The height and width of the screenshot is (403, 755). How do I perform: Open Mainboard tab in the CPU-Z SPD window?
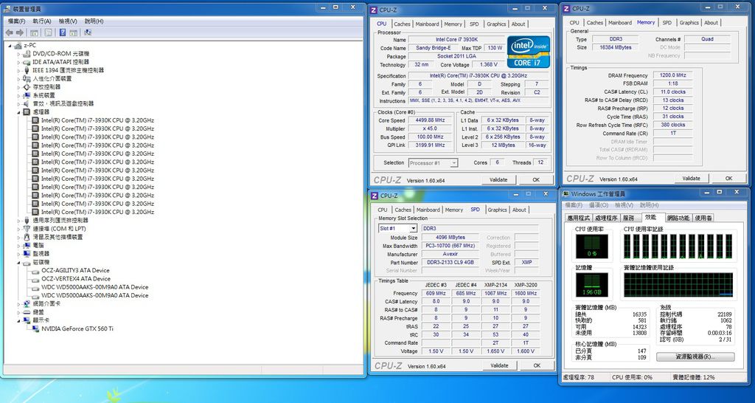[x=428, y=210]
